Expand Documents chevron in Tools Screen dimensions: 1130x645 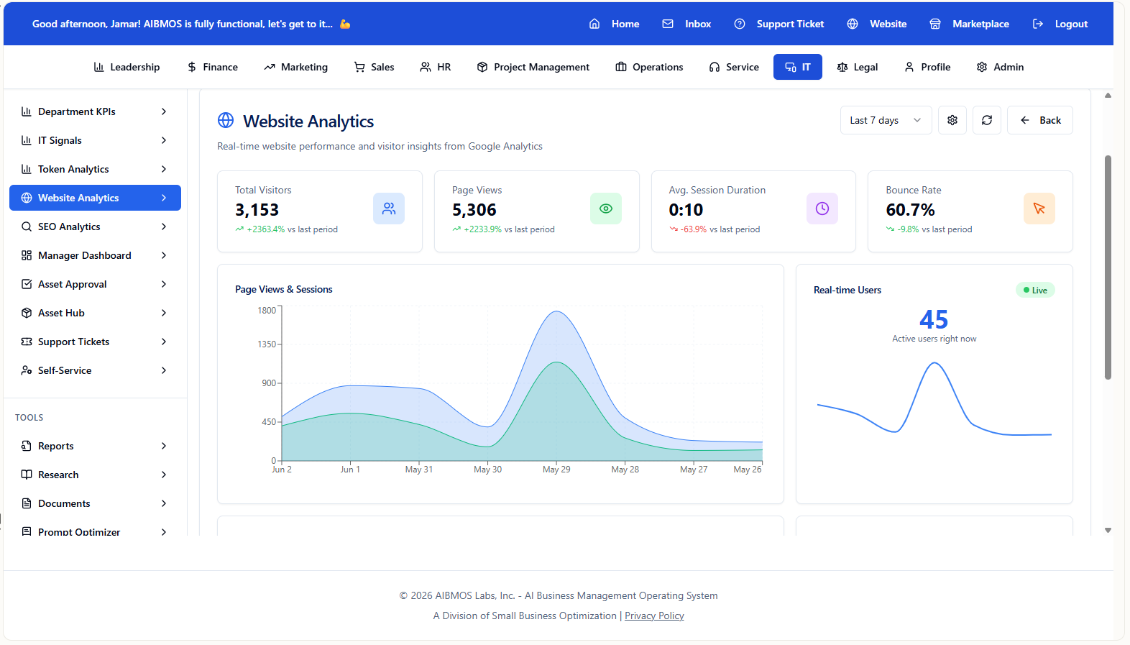pos(164,503)
